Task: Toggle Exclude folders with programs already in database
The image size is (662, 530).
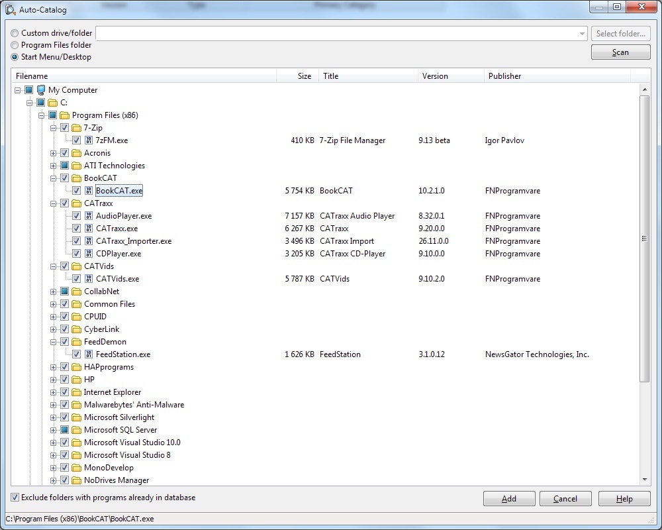Action: pyautogui.click(x=15, y=498)
